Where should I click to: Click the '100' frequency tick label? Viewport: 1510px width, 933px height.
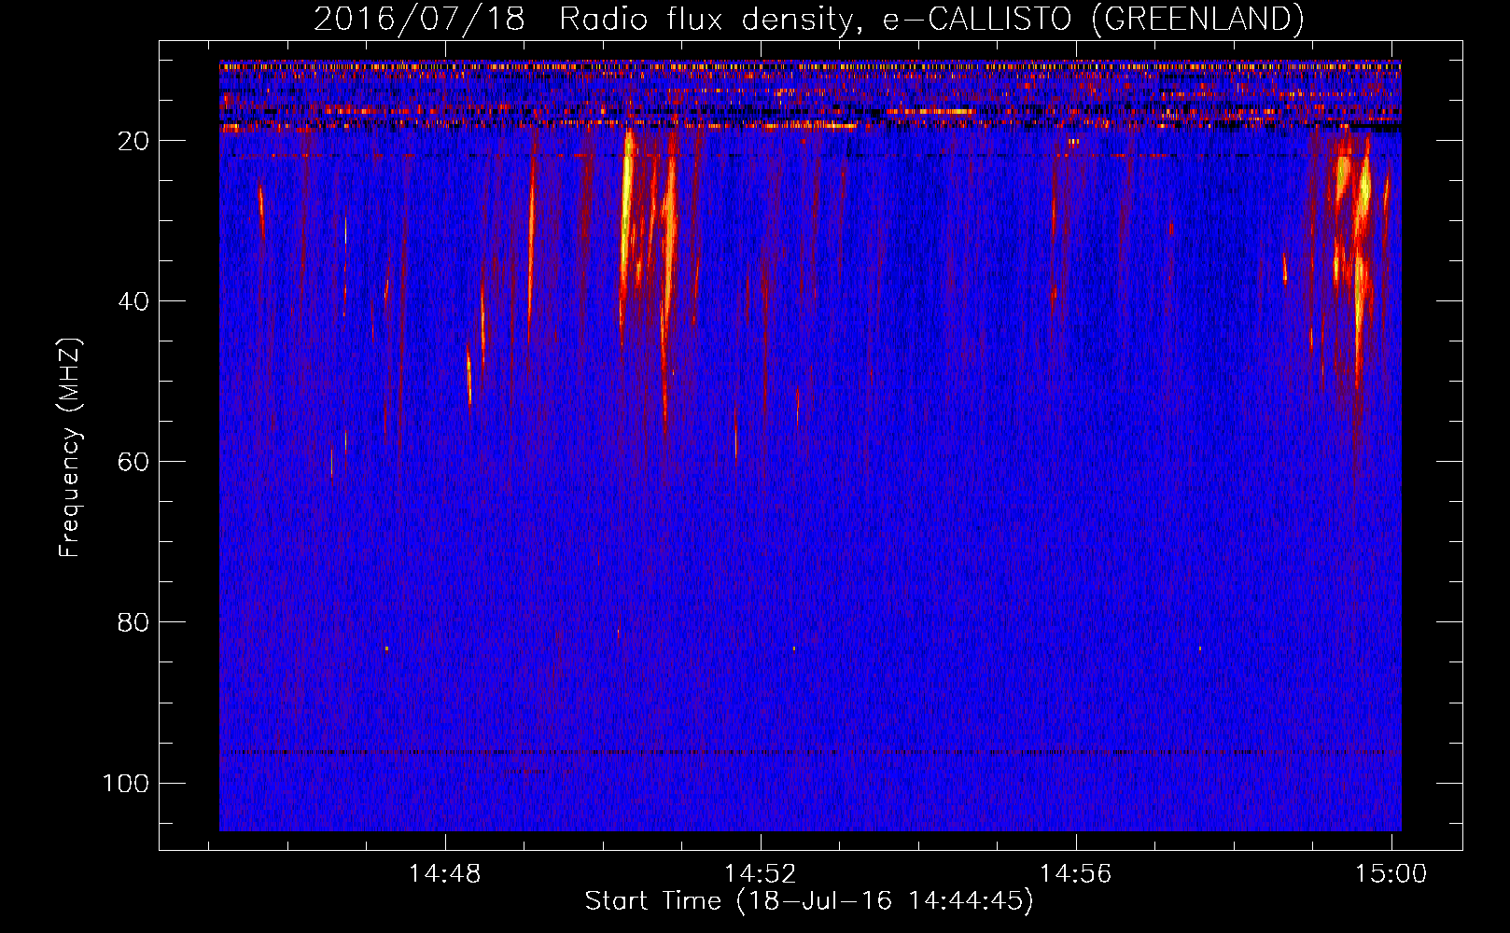(x=126, y=783)
